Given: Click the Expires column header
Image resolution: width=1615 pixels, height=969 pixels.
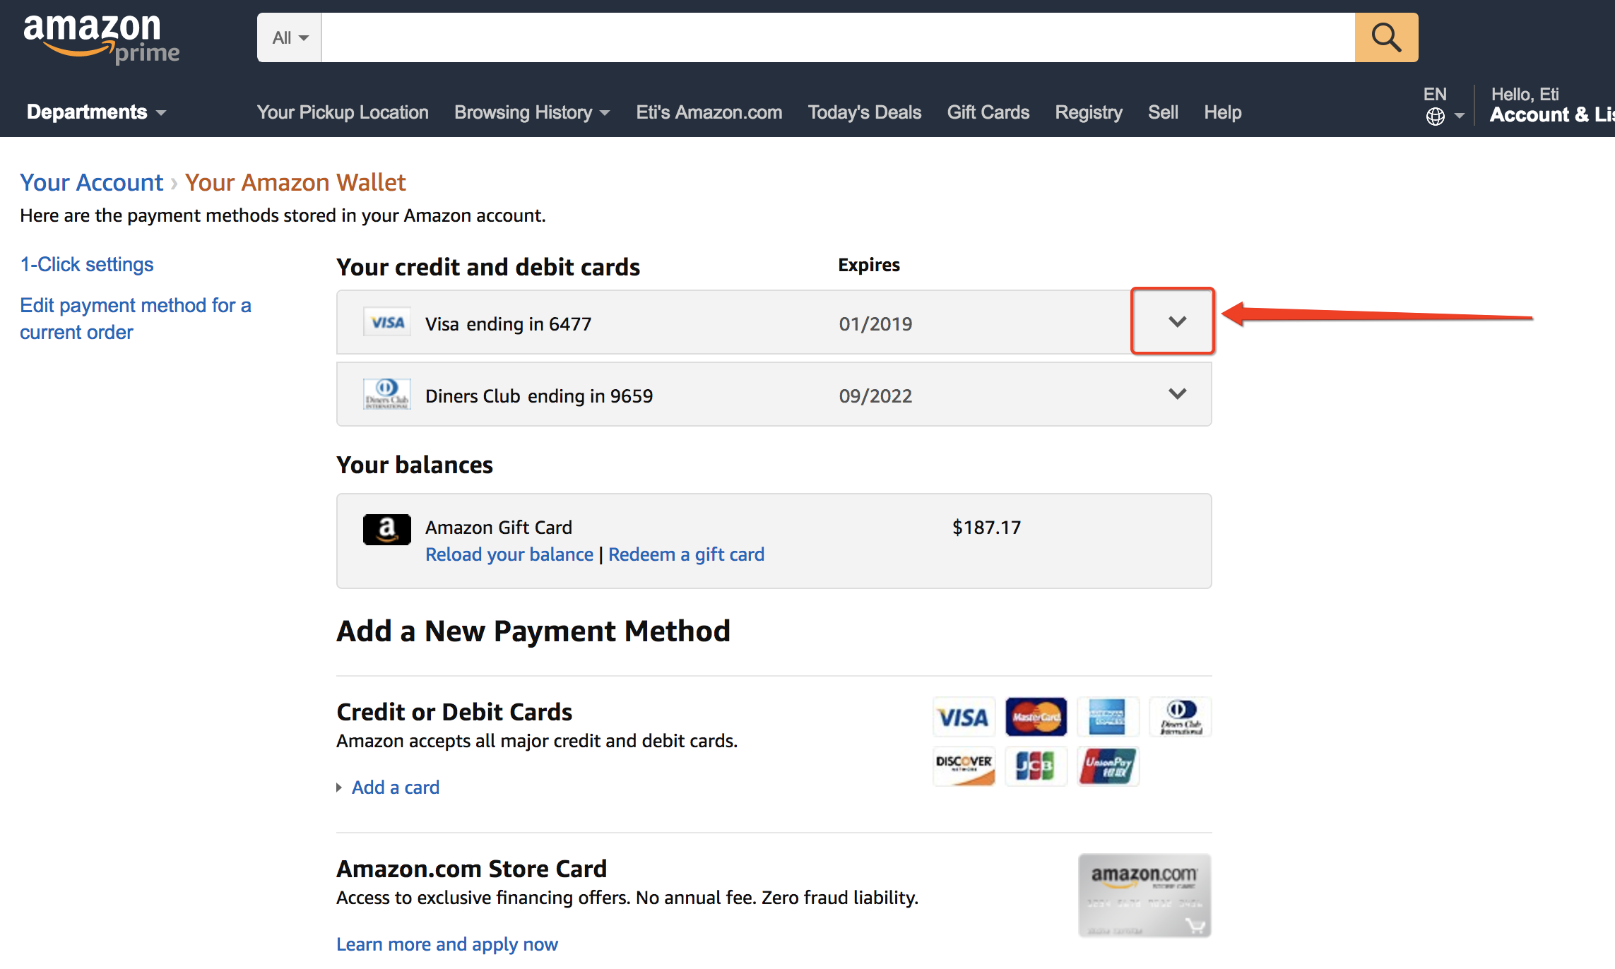Looking at the screenshot, I should [x=869, y=265].
